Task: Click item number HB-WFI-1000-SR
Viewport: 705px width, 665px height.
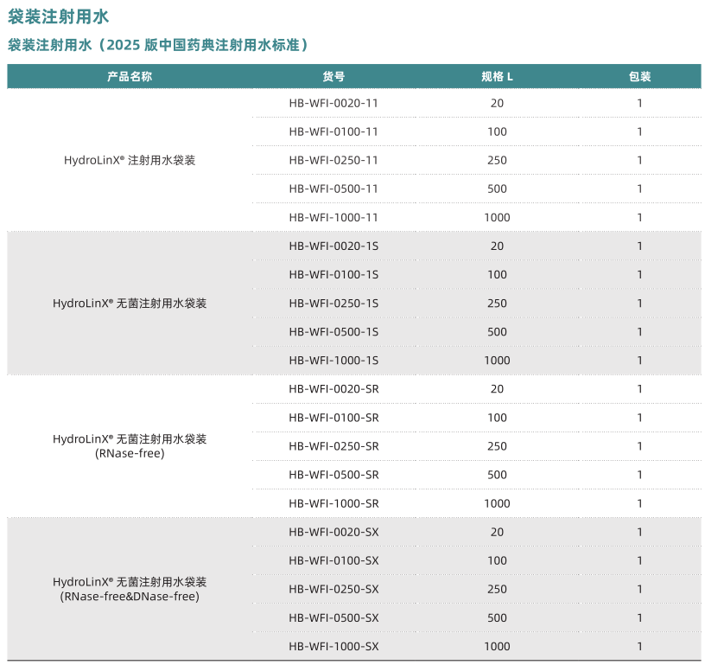Action: (x=333, y=503)
